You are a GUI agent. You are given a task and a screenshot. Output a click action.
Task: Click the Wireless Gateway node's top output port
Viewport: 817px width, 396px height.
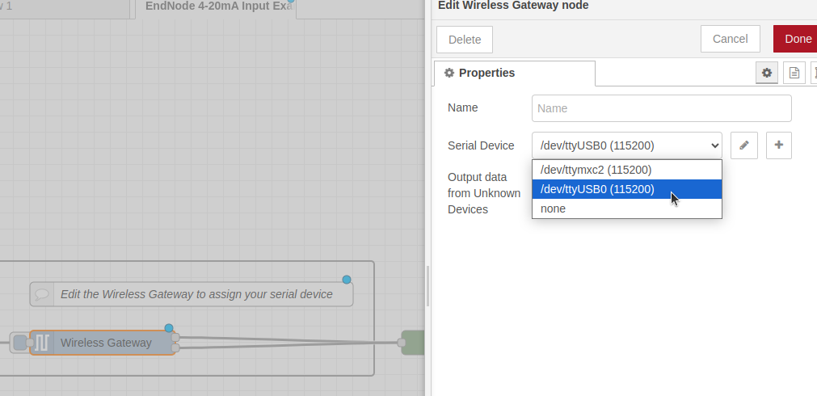click(175, 337)
